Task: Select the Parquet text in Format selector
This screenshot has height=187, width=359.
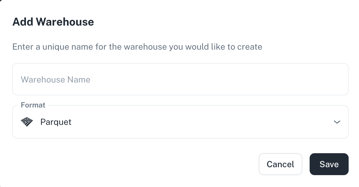Action: (x=56, y=122)
